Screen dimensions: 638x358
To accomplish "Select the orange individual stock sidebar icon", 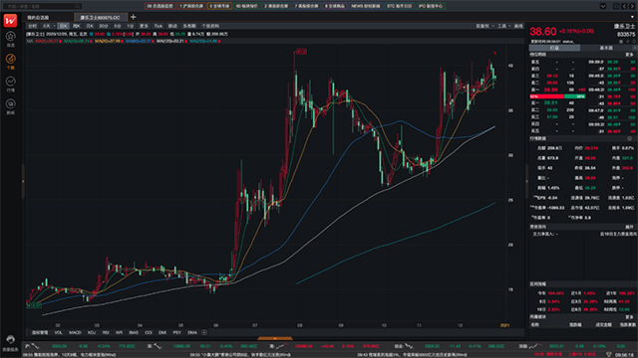I will click(11, 60).
